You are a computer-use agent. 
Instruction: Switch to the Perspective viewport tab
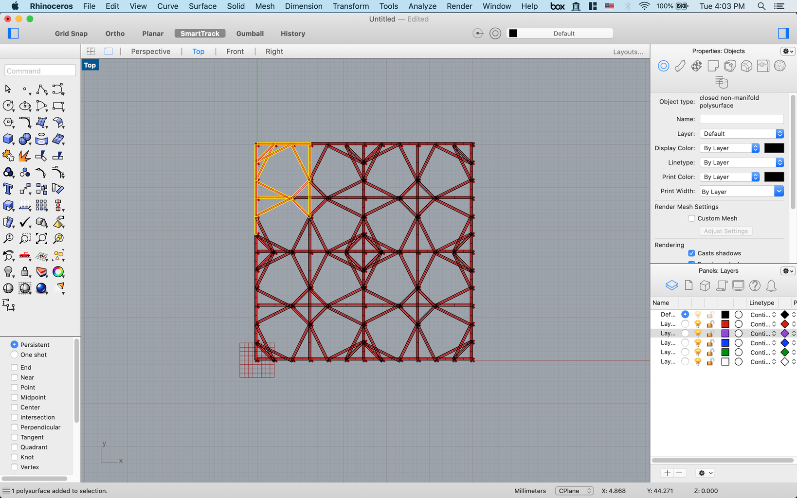[x=150, y=51]
